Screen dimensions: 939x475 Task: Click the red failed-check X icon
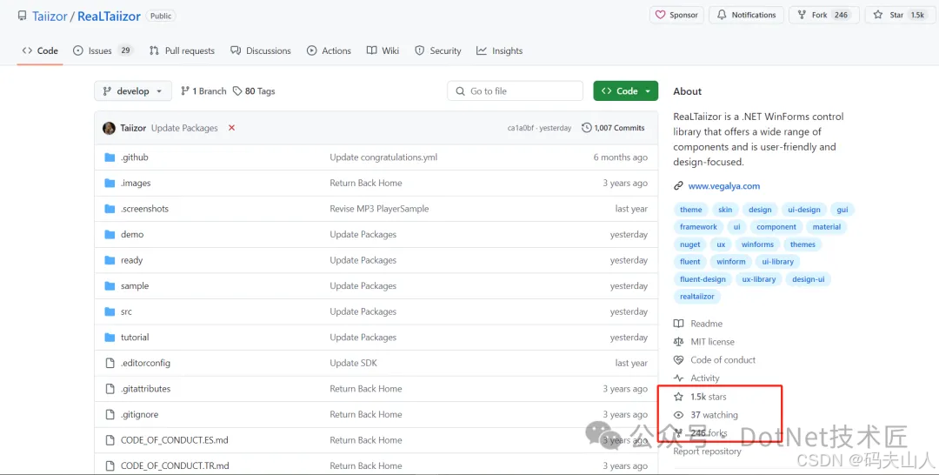click(x=232, y=128)
